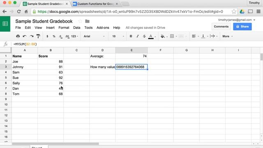This screenshot has height=148, width=263.
Task: Select the 'How many value' cell
Action: (102, 67)
